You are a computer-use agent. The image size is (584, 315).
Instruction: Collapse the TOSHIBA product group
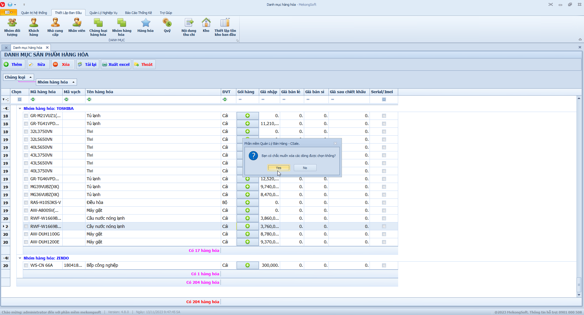point(20,109)
